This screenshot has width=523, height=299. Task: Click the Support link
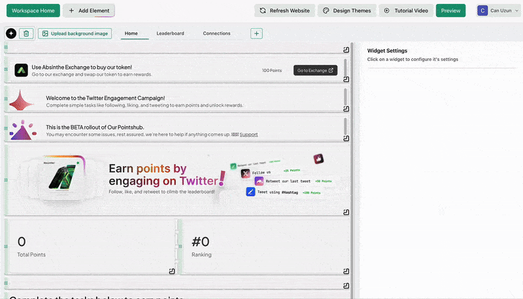coord(248,135)
